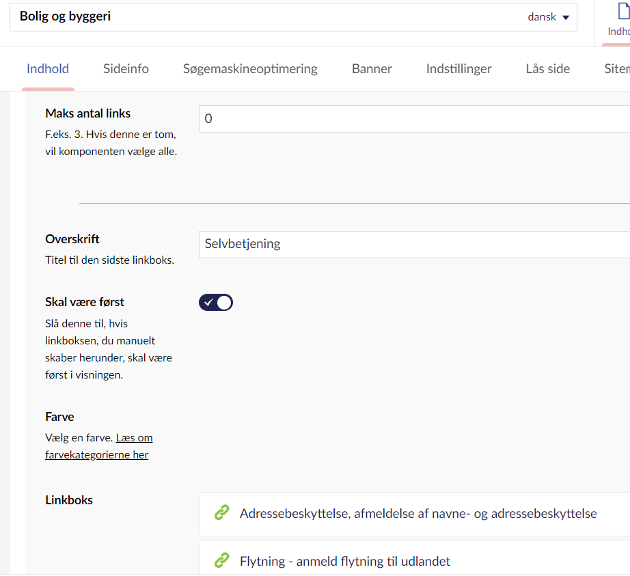Open the Indhold document icon at top right
Viewport: 630px width, 576px height.
618,19
